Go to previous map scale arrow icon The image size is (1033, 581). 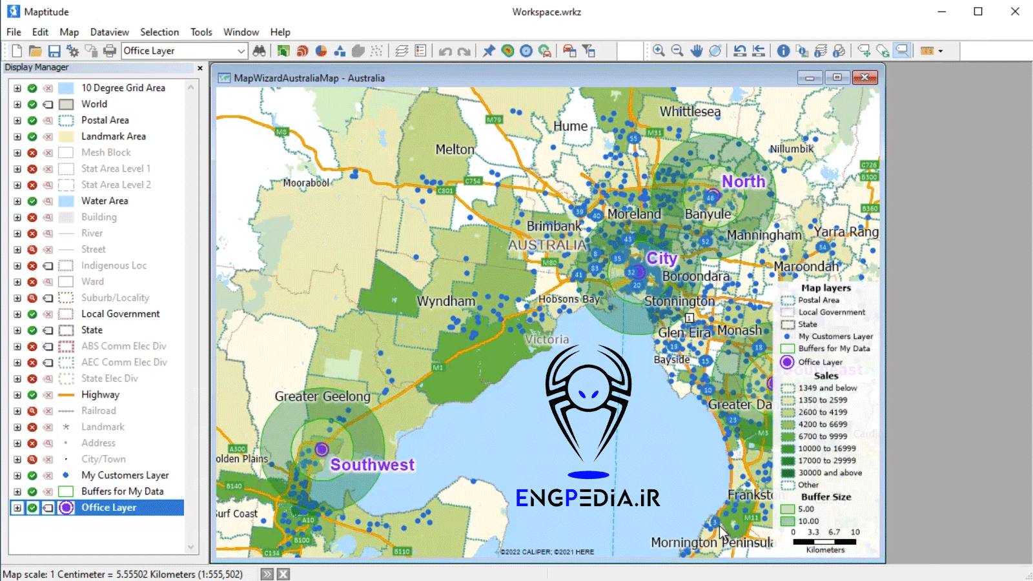(740, 51)
